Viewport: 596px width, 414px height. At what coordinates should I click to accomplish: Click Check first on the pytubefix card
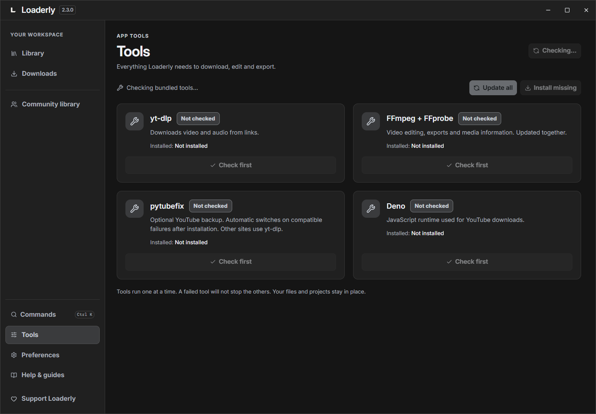point(231,262)
